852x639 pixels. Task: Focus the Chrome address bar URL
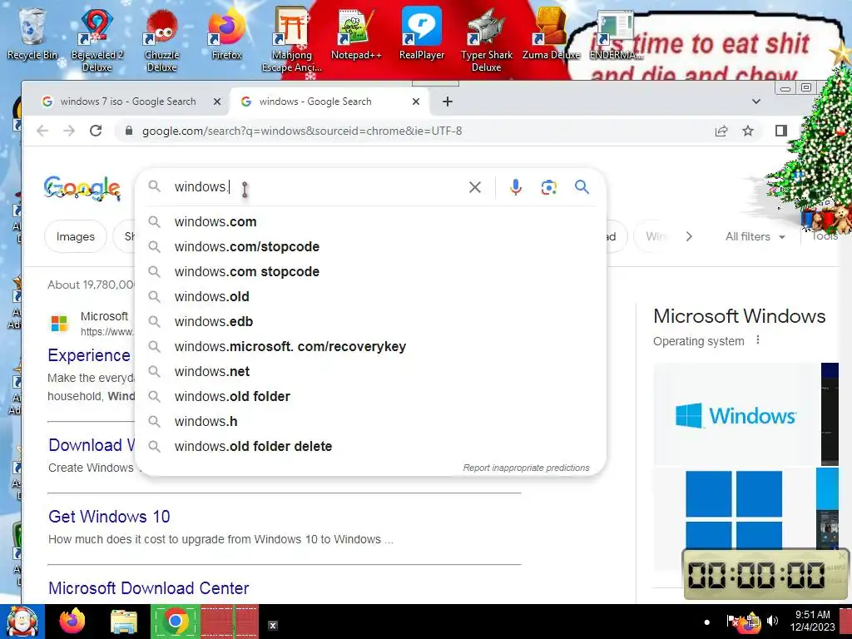click(x=302, y=131)
